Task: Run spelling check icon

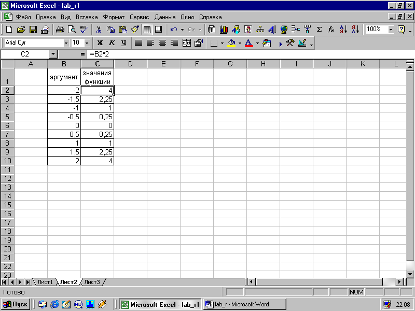Action: (x=84, y=30)
